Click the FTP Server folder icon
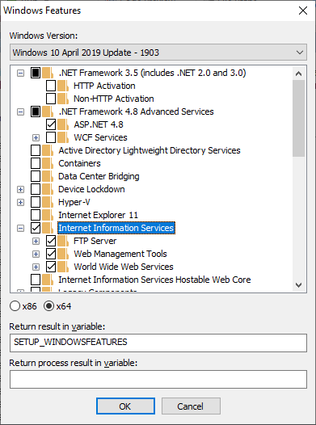The image size is (316, 425). click(x=63, y=241)
